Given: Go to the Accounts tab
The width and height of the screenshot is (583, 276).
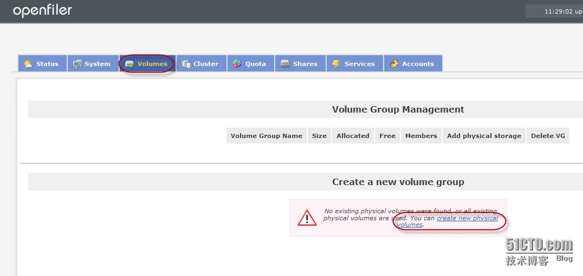Looking at the screenshot, I should tap(413, 63).
